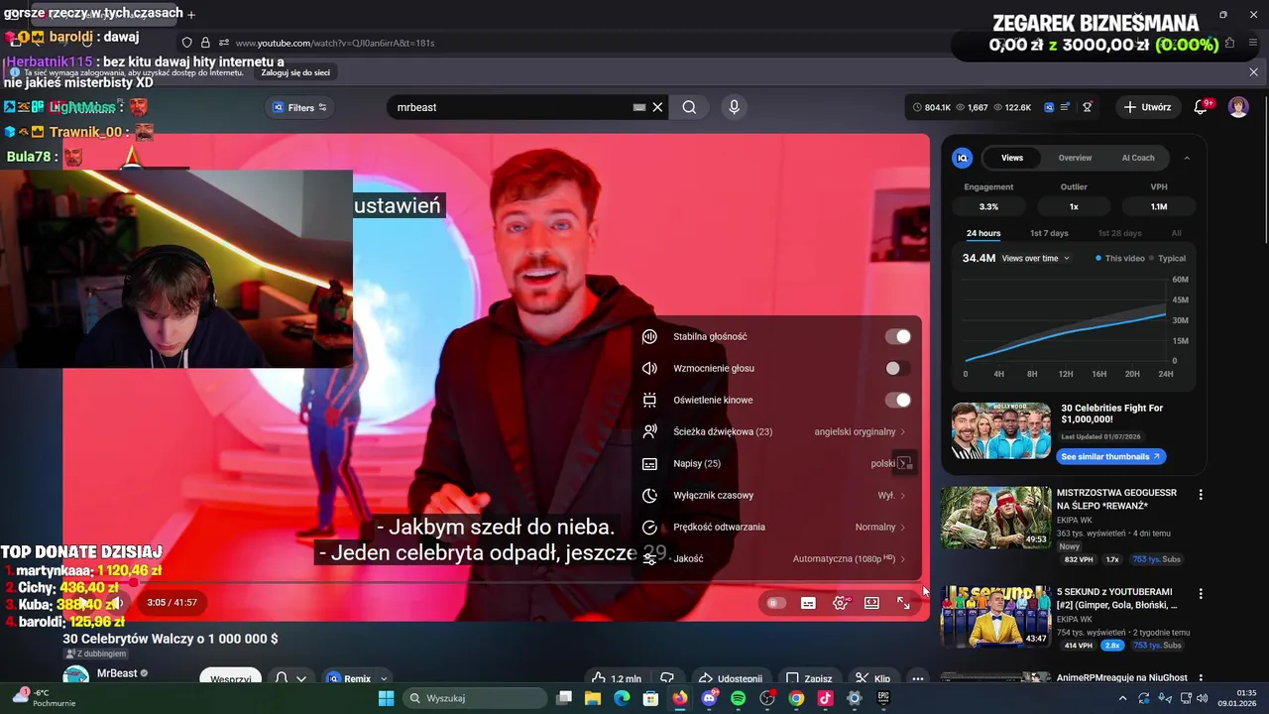
Task: Like the video with 1,2 mln
Action: point(617,678)
